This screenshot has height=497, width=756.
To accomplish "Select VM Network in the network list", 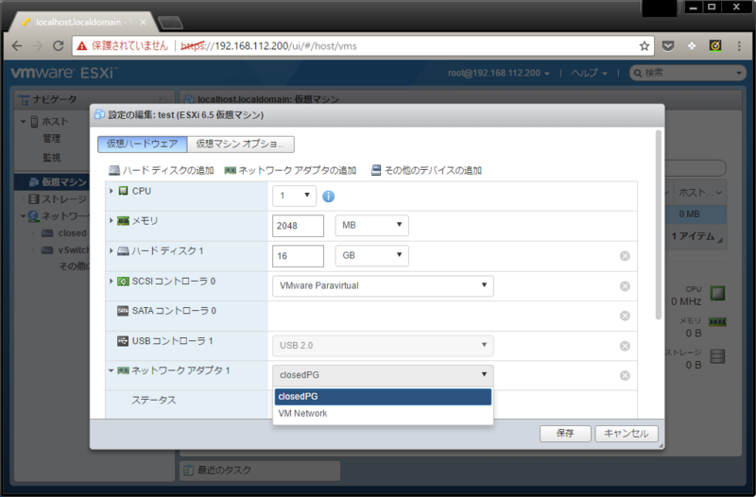I will point(383,414).
